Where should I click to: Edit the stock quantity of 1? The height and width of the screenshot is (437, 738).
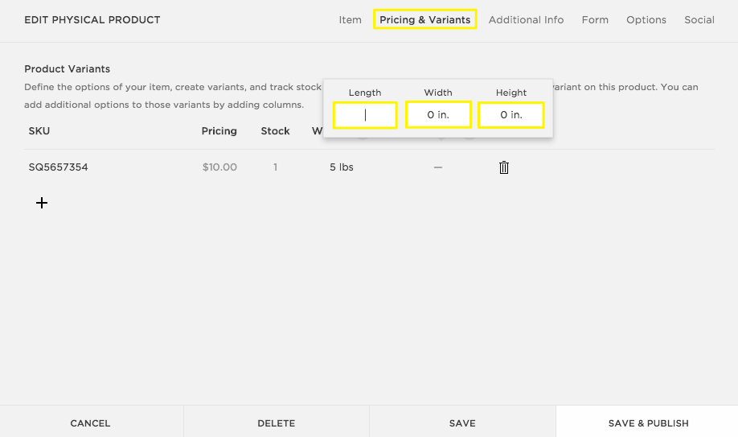[275, 167]
